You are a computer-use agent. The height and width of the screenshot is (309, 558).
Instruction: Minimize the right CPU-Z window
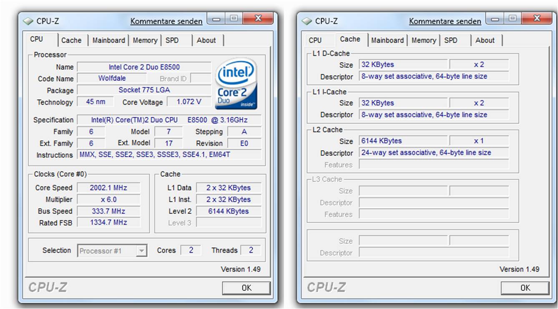coord(495,19)
